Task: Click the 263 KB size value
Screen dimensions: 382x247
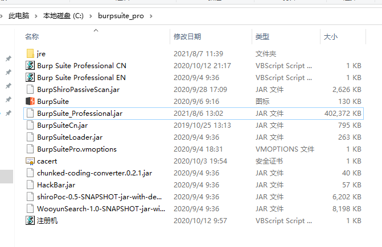Action: coord(350,137)
